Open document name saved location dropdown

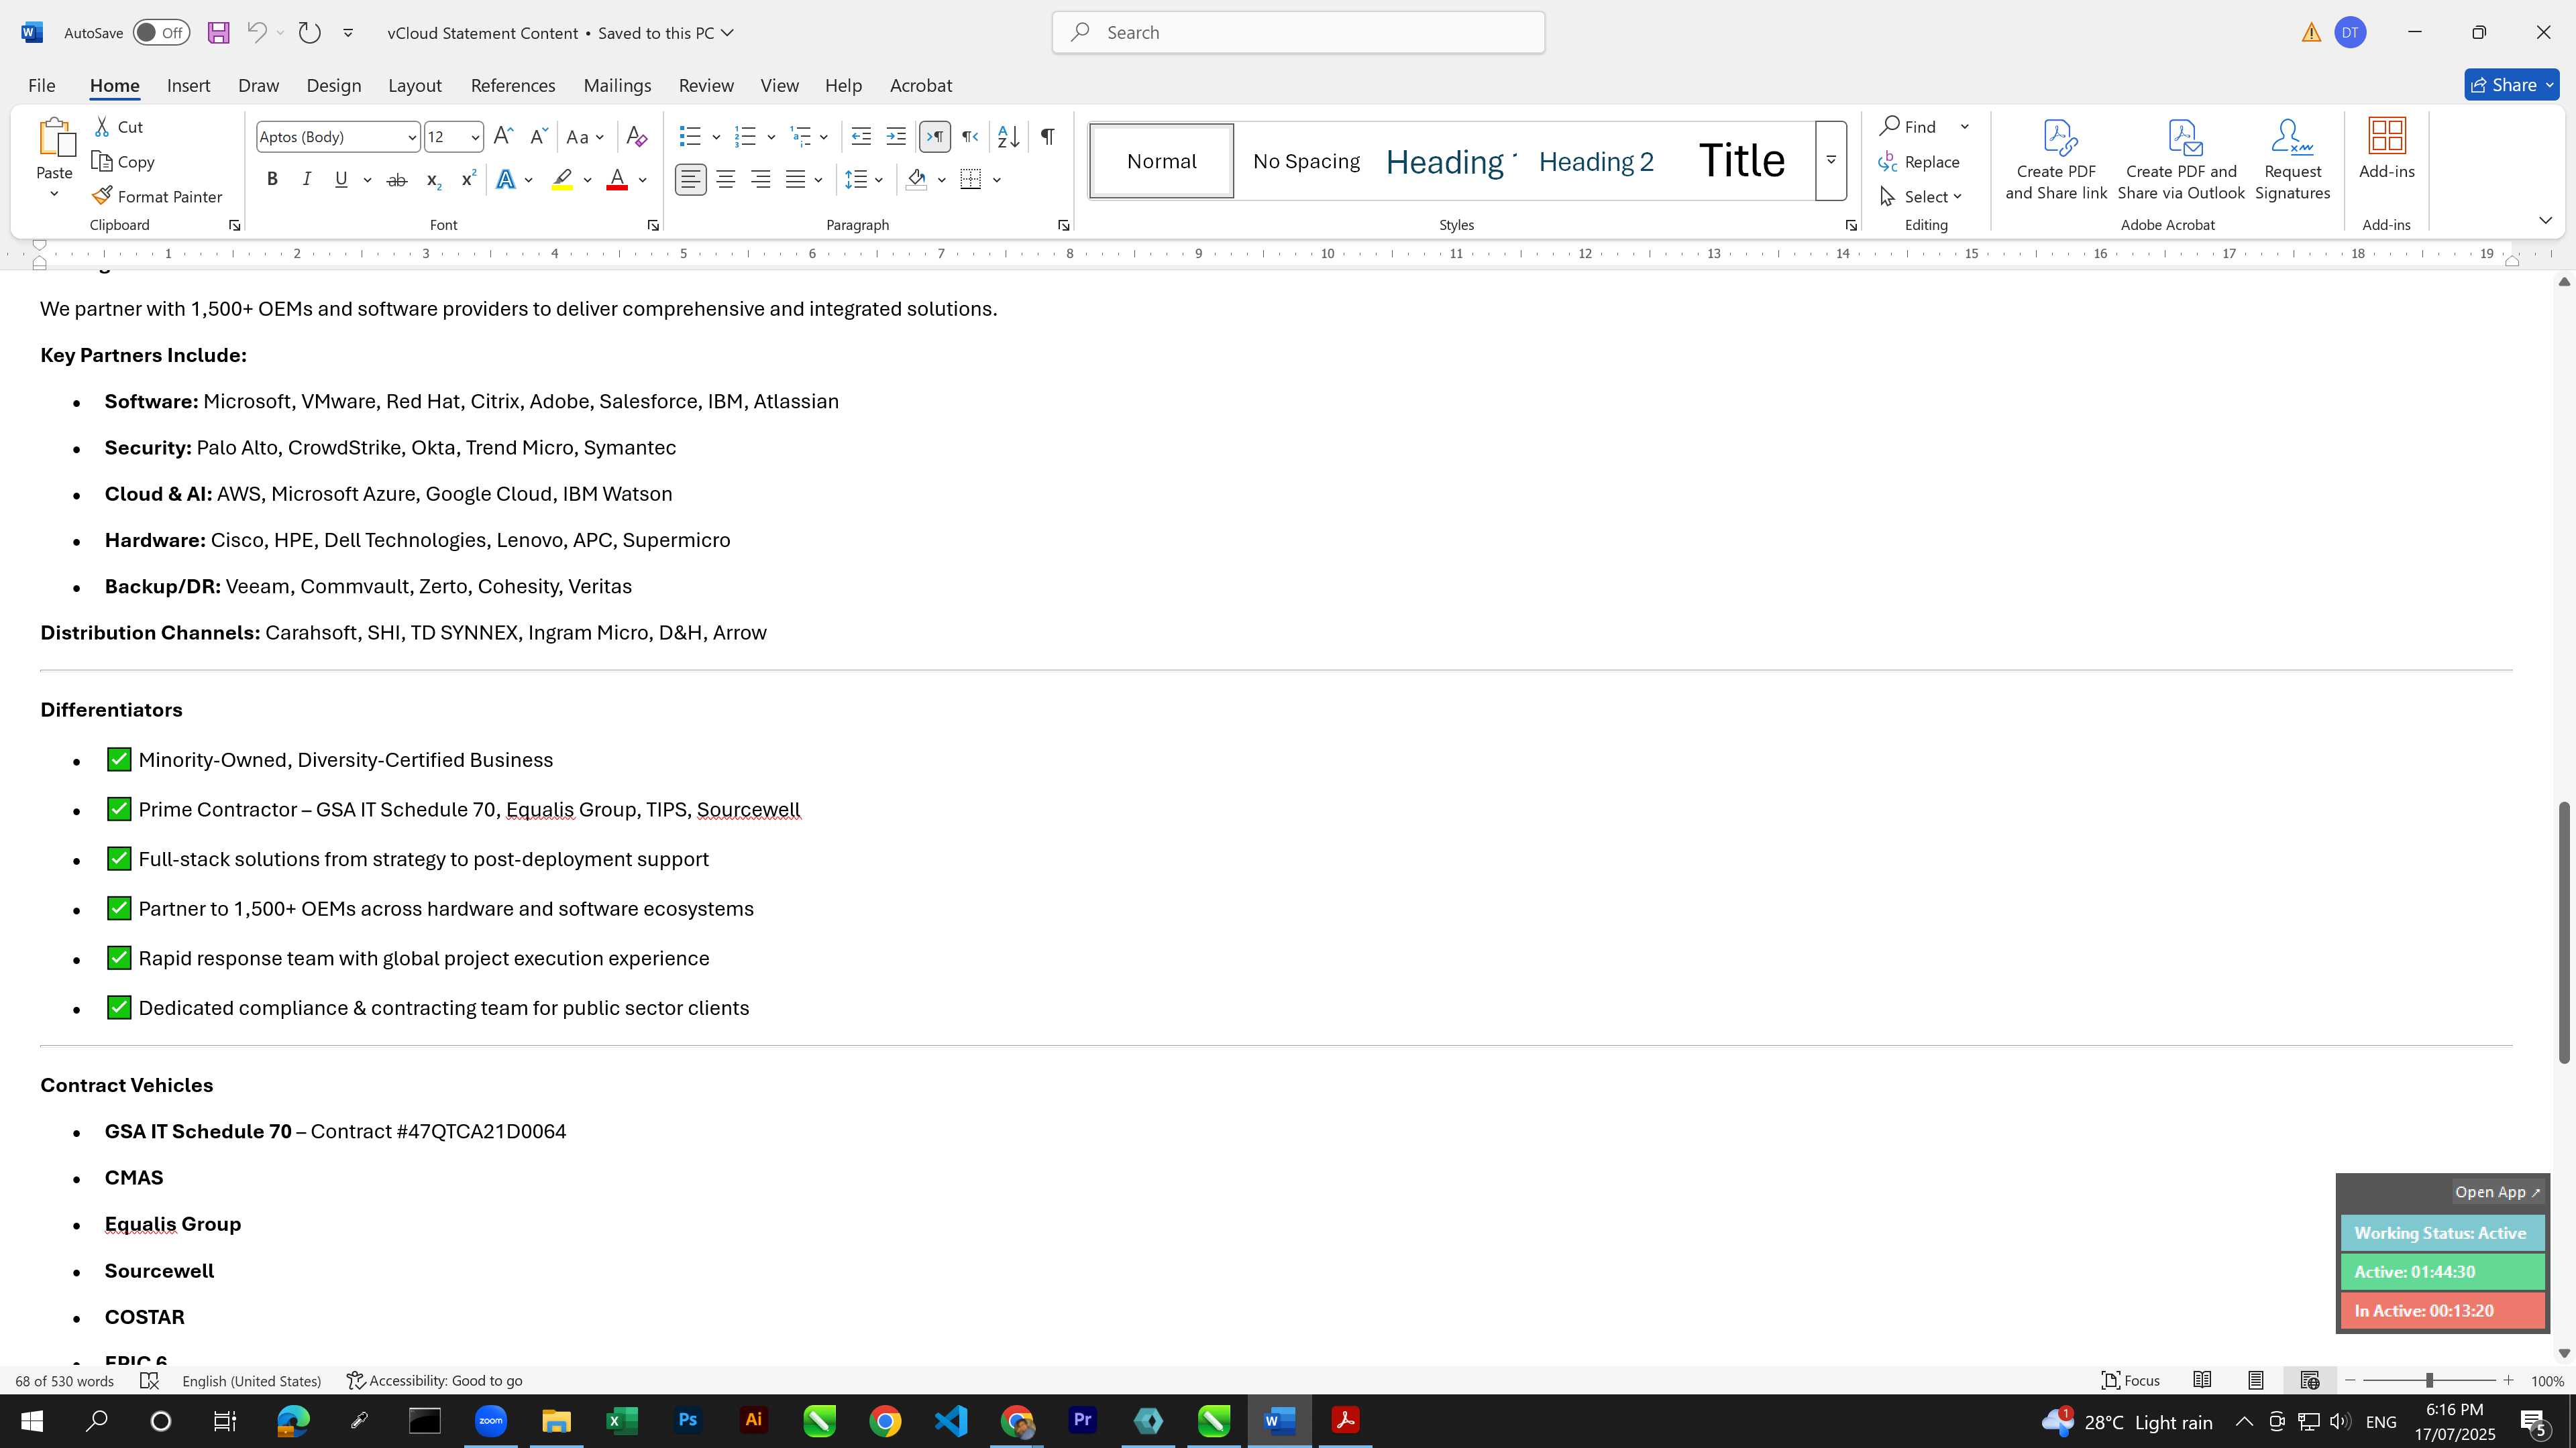727,33
